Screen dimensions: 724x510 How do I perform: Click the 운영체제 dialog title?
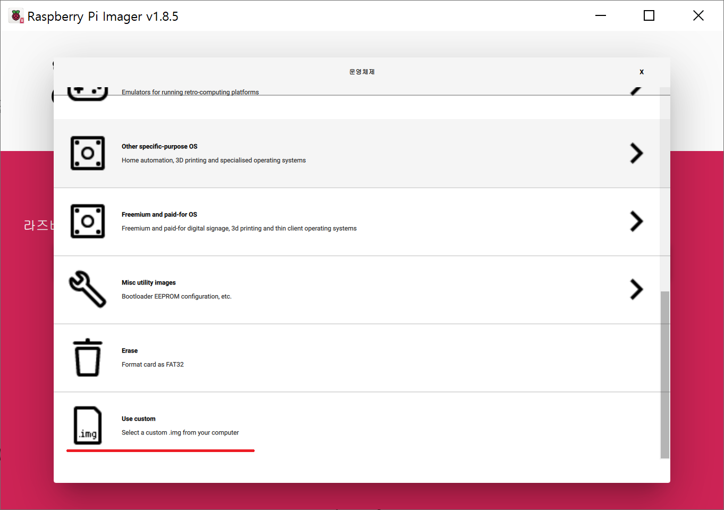[x=362, y=72]
